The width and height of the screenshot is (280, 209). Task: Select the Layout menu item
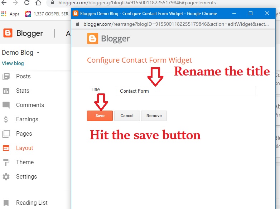[x=24, y=148]
